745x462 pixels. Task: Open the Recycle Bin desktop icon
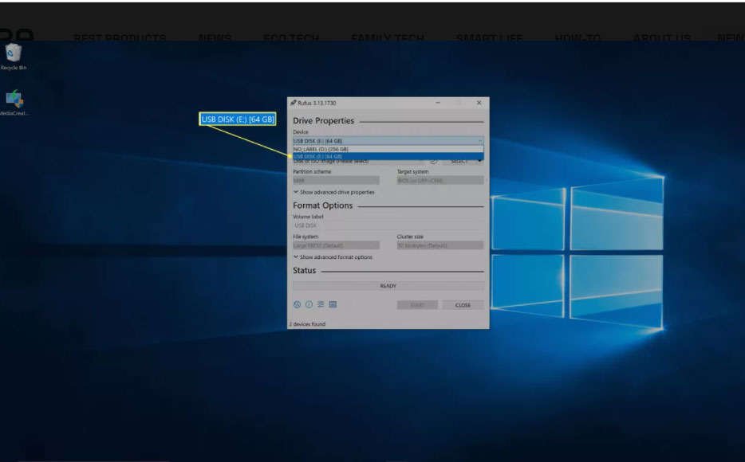tap(14, 57)
